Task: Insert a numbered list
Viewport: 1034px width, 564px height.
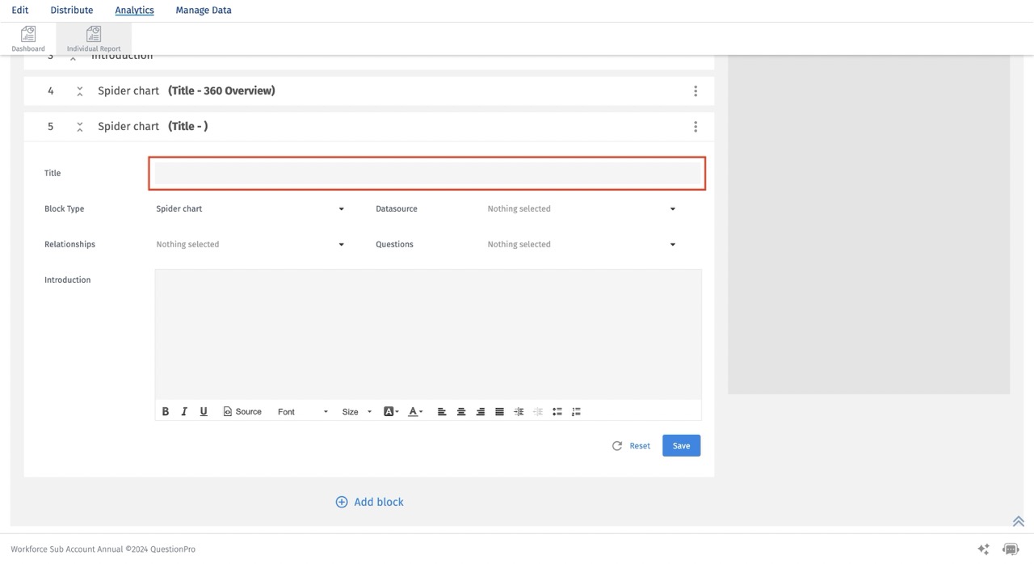Action: (576, 411)
